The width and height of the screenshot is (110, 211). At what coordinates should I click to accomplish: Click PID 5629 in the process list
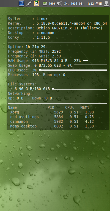tap(59, 112)
